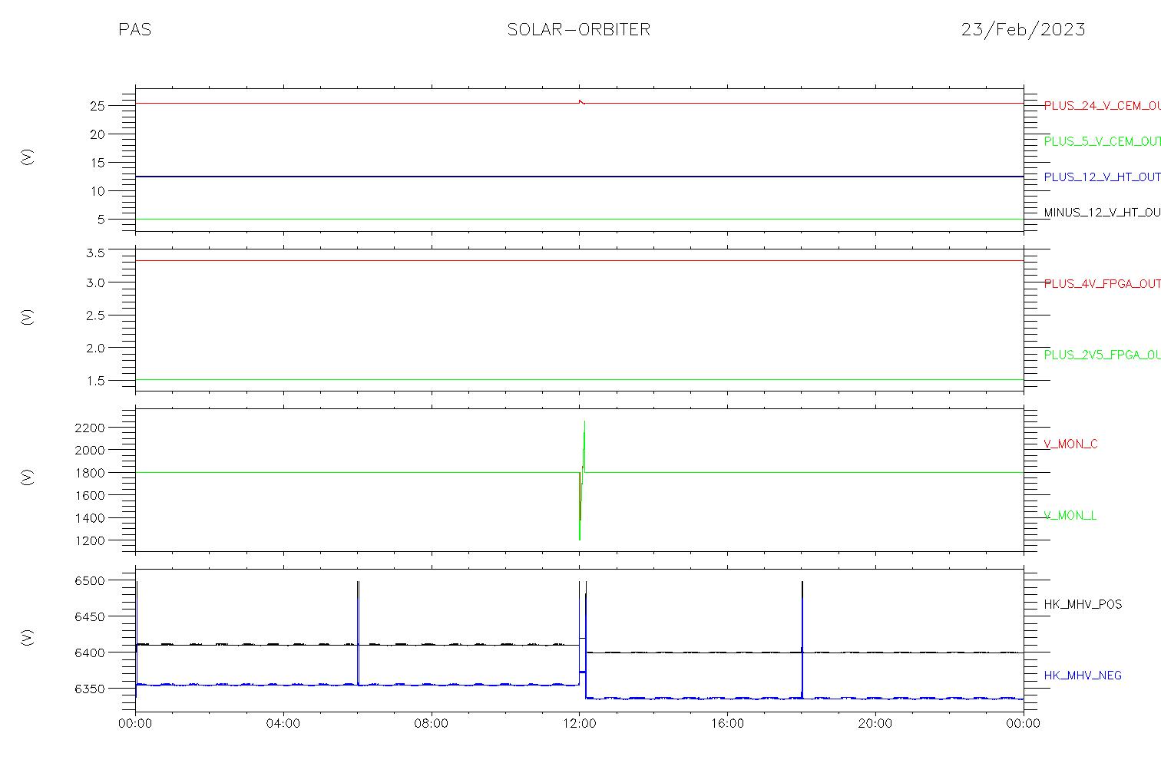Click the MHV spike near 06:00

pyautogui.click(x=358, y=633)
